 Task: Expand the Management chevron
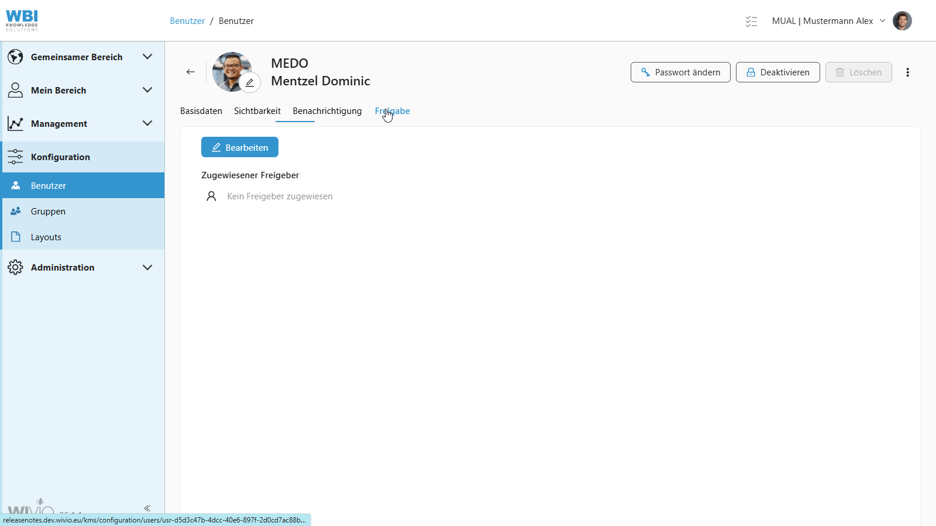147,123
